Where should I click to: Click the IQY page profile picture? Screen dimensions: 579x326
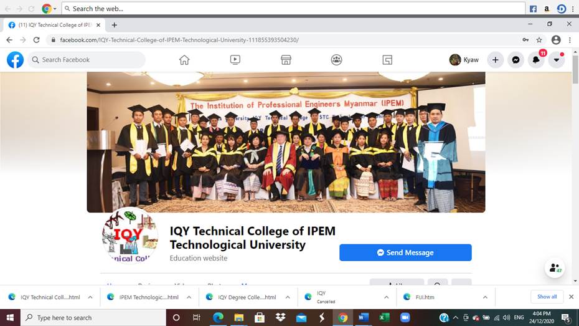tap(130, 236)
